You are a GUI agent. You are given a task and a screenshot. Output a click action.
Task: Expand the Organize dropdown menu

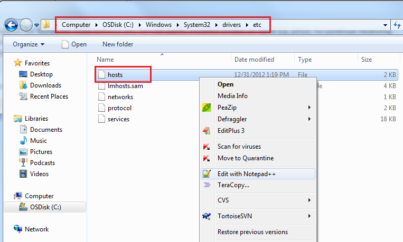pyautogui.click(x=29, y=44)
